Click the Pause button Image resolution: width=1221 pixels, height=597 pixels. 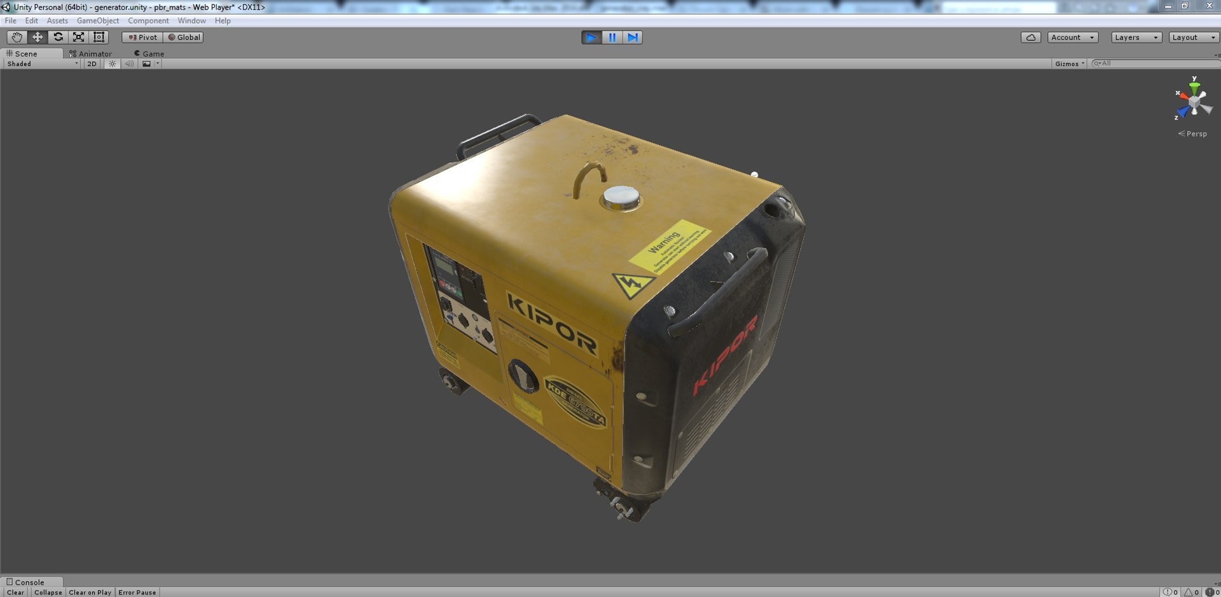coord(612,38)
